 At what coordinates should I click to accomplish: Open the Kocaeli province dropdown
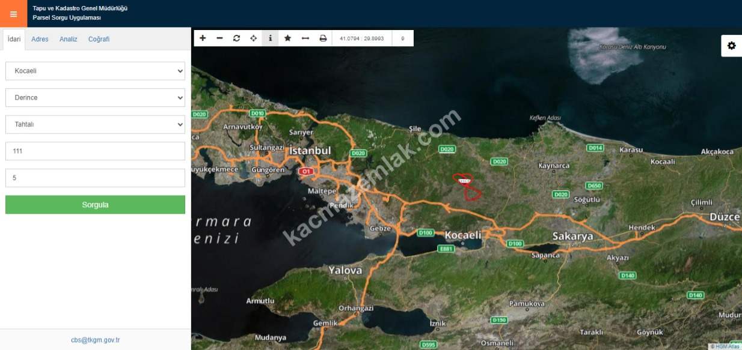pyautogui.click(x=95, y=71)
